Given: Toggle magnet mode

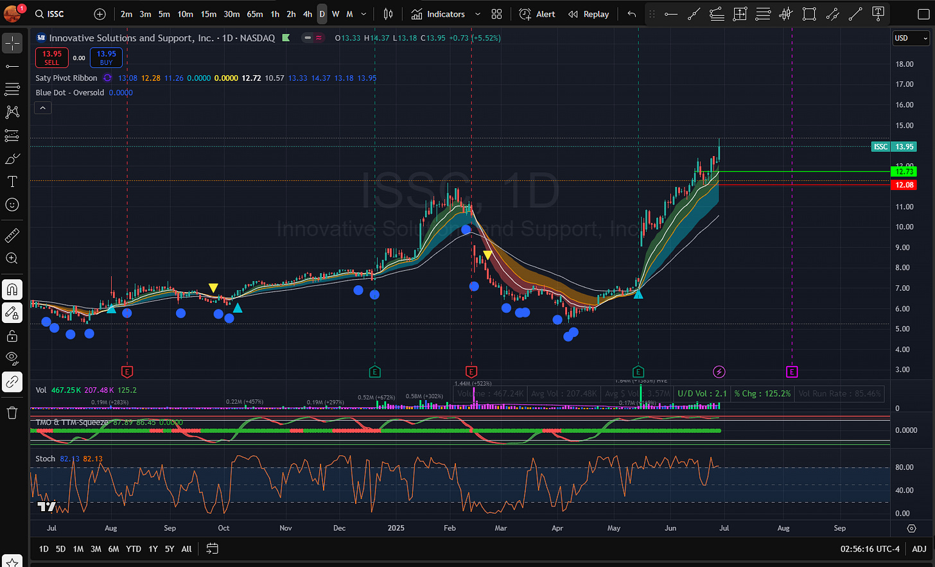Looking at the screenshot, I should click(12, 290).
